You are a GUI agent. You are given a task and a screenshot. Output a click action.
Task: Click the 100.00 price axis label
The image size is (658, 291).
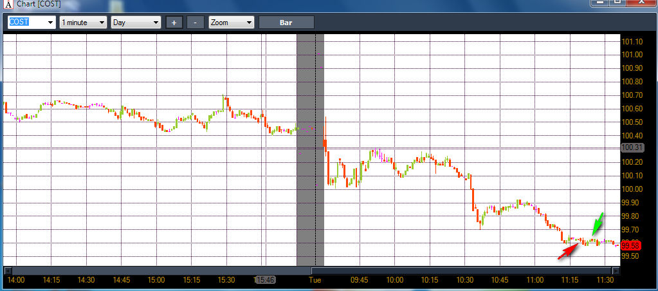click(x=632, y=189)
